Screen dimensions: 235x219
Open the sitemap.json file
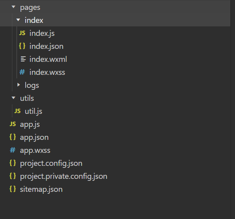click(41, 189)
